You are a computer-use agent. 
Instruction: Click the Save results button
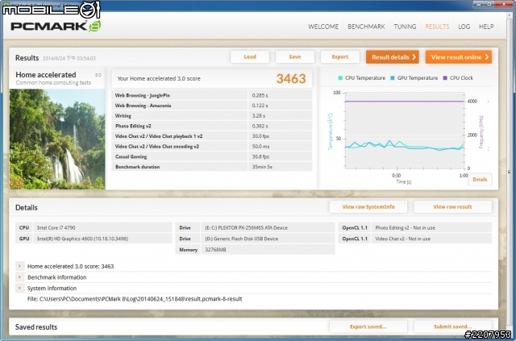pyautogui.click(x=295, y=57)
